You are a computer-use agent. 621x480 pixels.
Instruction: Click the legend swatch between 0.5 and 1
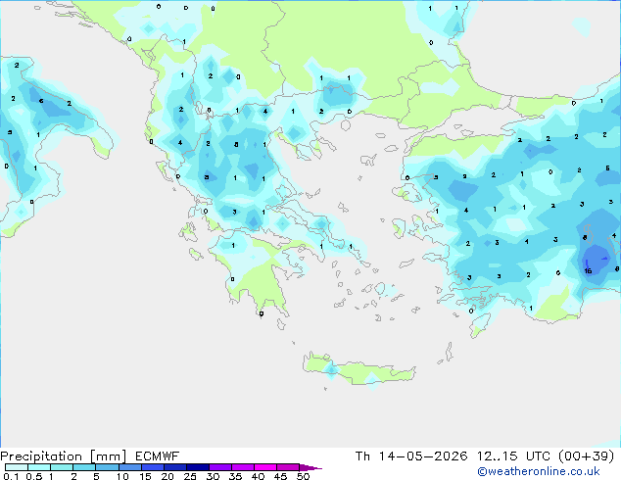pos(39,467)
